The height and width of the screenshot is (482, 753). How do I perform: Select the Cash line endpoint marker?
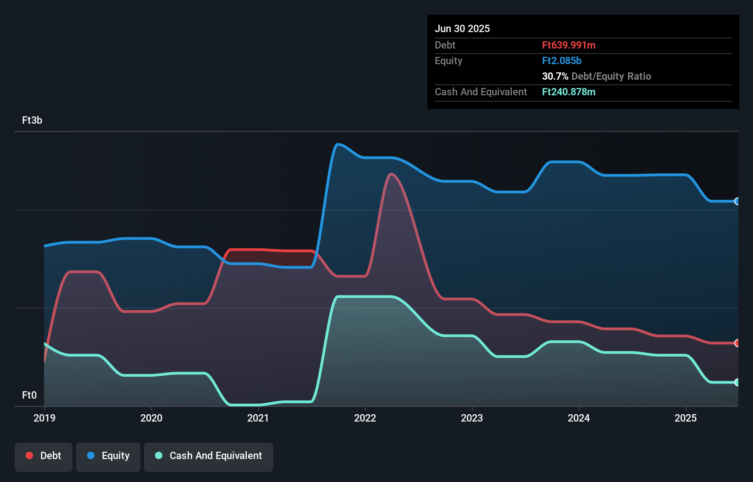(x=737, y=381)
